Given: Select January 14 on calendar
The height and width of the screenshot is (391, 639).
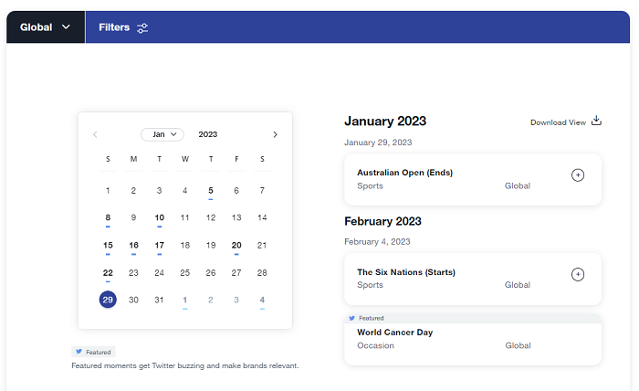Looking at the screenshot, I should coord(262,217).
